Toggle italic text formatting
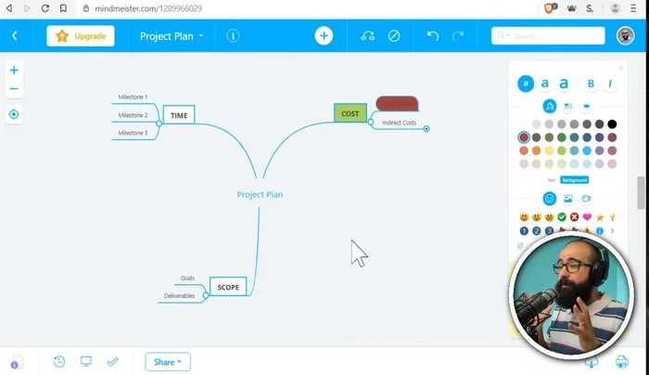 click(610, 84)
